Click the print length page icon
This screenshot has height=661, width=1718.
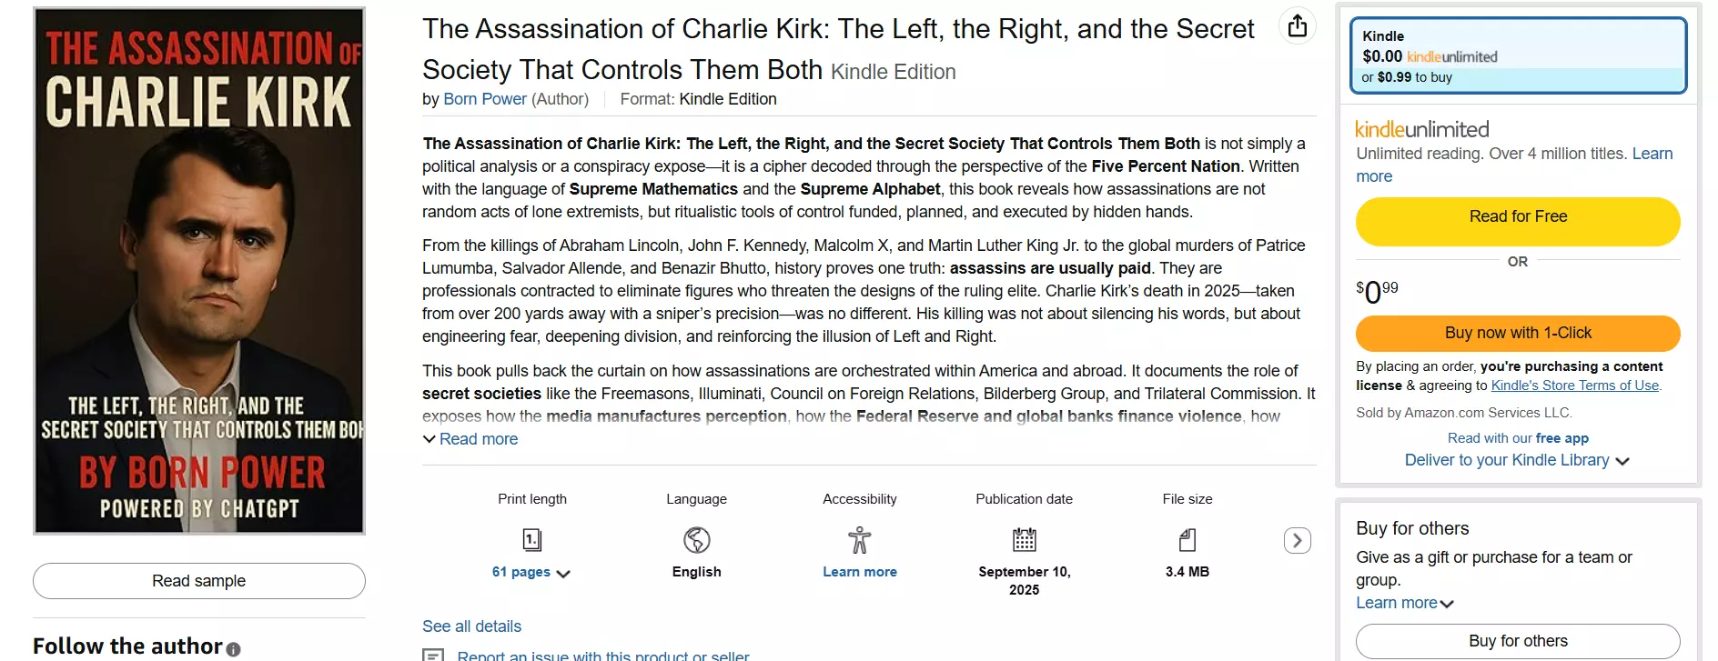tap(532, 540)
